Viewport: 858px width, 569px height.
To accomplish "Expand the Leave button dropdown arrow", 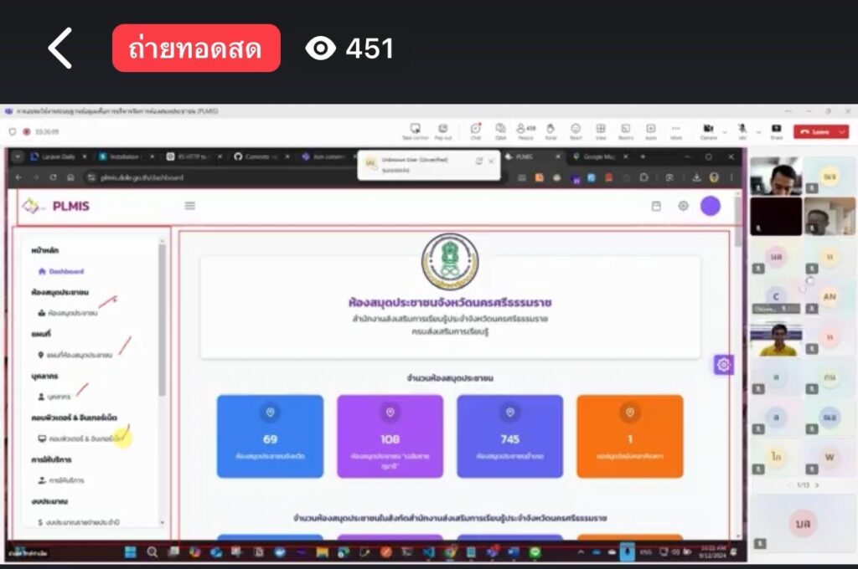I will [x=842, y=131].
